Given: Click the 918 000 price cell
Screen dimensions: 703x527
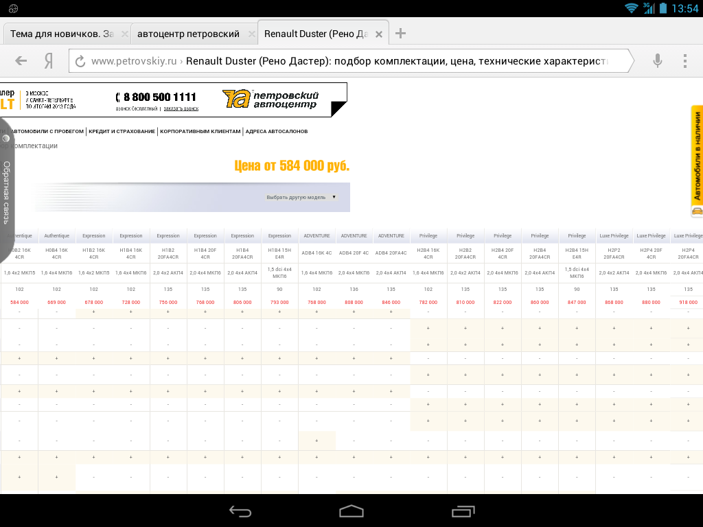Looking at the screenshot, I should (x=688, y=303).
